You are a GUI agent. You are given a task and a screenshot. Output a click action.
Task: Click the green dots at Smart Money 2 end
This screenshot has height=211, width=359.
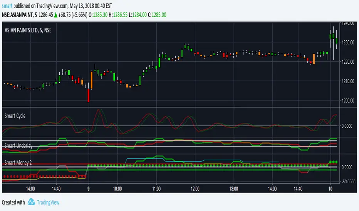point(333,162)
